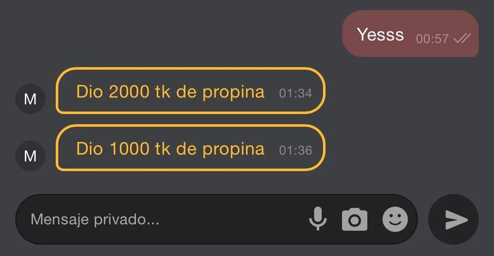Select the double check marks on Yesss message

[x=462, y=38]
